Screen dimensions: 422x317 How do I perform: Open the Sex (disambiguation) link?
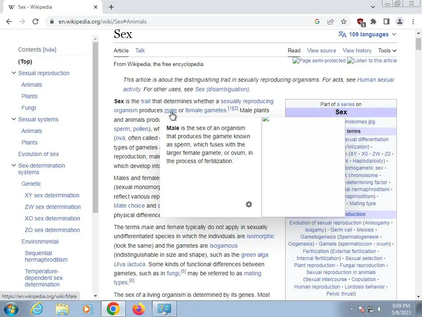[222, 89]
